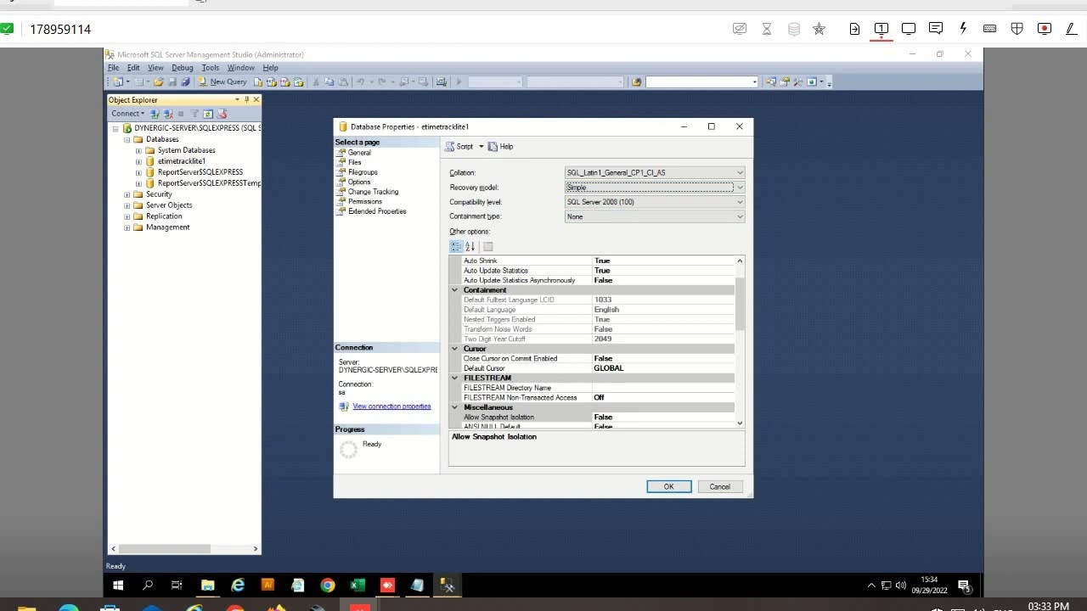Viewport: 1087px width, 611px height.
Task: Click the Undo arrow icon in toolbar
Action: (x=361, y=82)
